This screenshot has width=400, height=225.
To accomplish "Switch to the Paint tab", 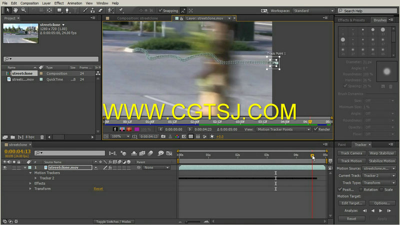I will point(342,144).
